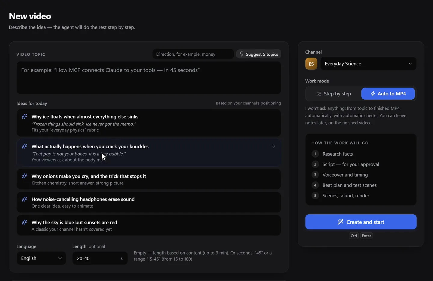
Task: Click the sparkle icon beside the knuckles idea
Action: 25,146
